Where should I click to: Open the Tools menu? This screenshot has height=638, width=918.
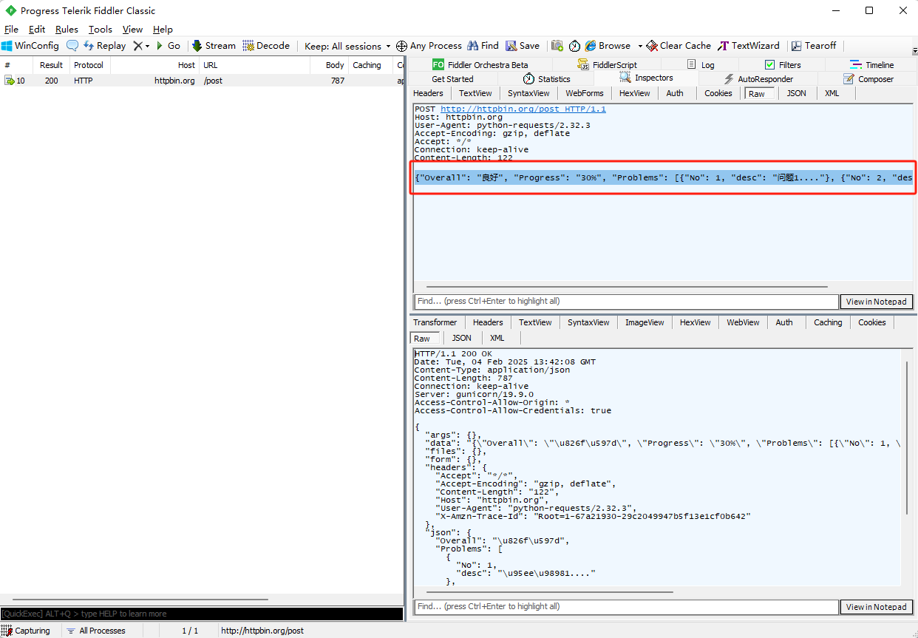click(101, 30)
